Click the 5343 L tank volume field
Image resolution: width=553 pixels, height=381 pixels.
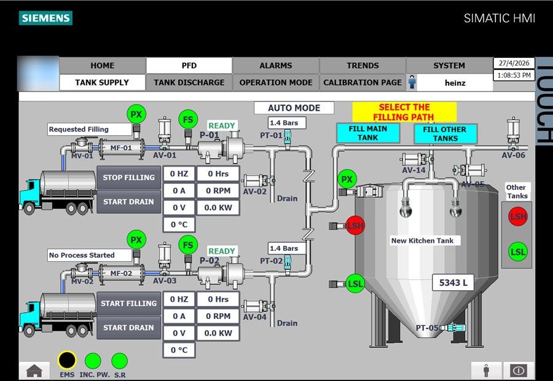[x=453, y=283]
